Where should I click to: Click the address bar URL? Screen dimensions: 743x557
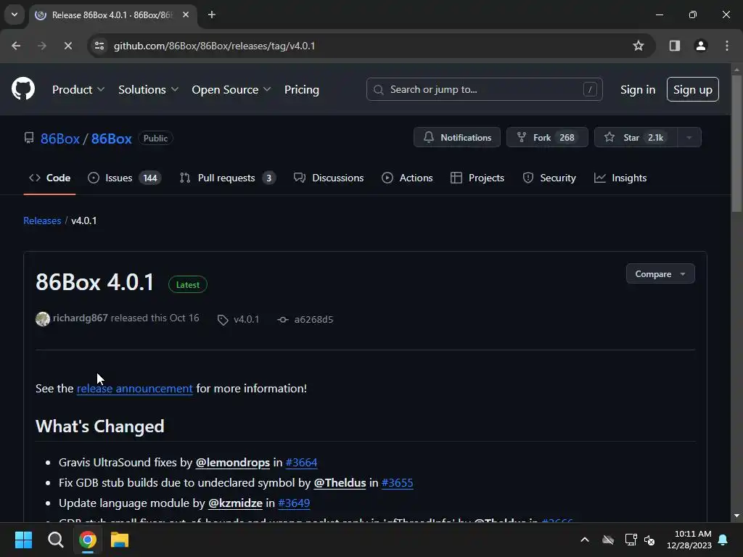coord(214,46)
